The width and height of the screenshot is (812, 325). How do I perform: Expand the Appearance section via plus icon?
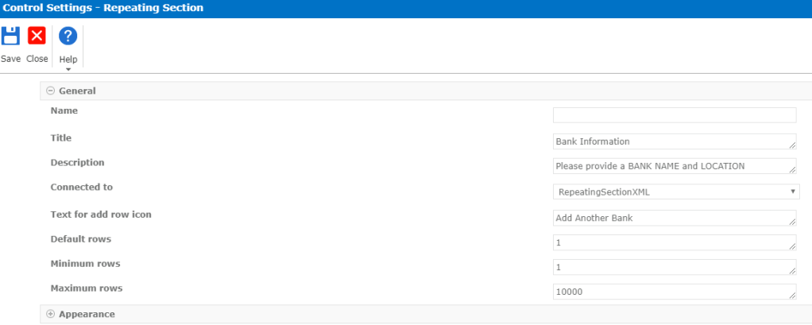pos(51,315)
